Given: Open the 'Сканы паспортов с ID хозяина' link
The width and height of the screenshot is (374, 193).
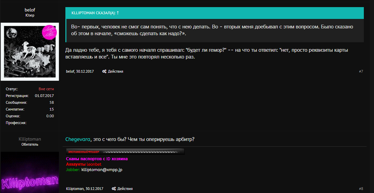Looking at the screenshot, I should pos(97,159).
